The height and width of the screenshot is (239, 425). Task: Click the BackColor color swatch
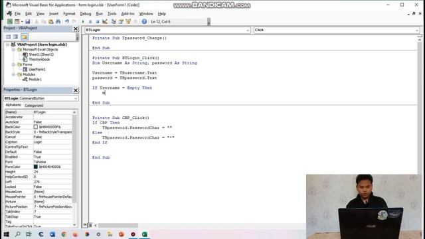tap(36, 127)
